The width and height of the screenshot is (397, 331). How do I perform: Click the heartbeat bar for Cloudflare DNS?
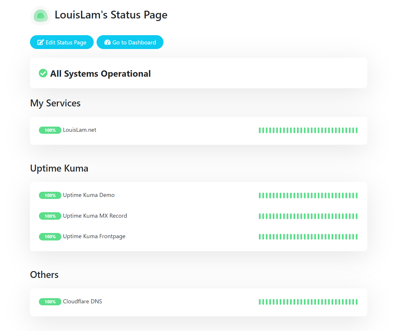(308, 302)
